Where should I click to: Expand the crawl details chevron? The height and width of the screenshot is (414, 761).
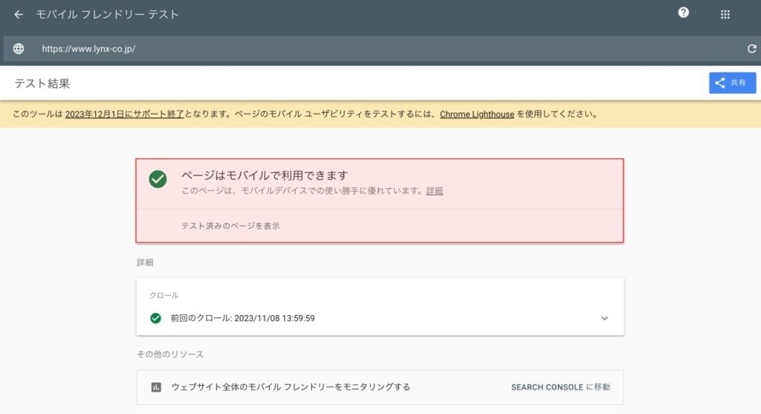tap(604, 318)
